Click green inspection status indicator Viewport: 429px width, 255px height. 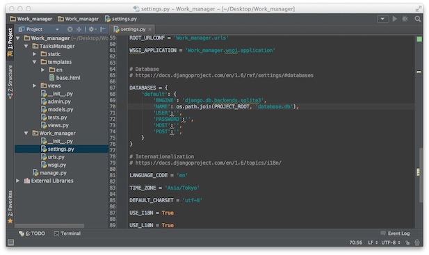tap(419, 40)
